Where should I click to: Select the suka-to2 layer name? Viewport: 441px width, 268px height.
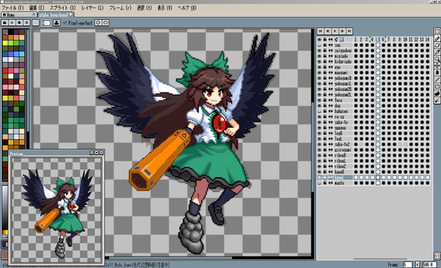343,145
